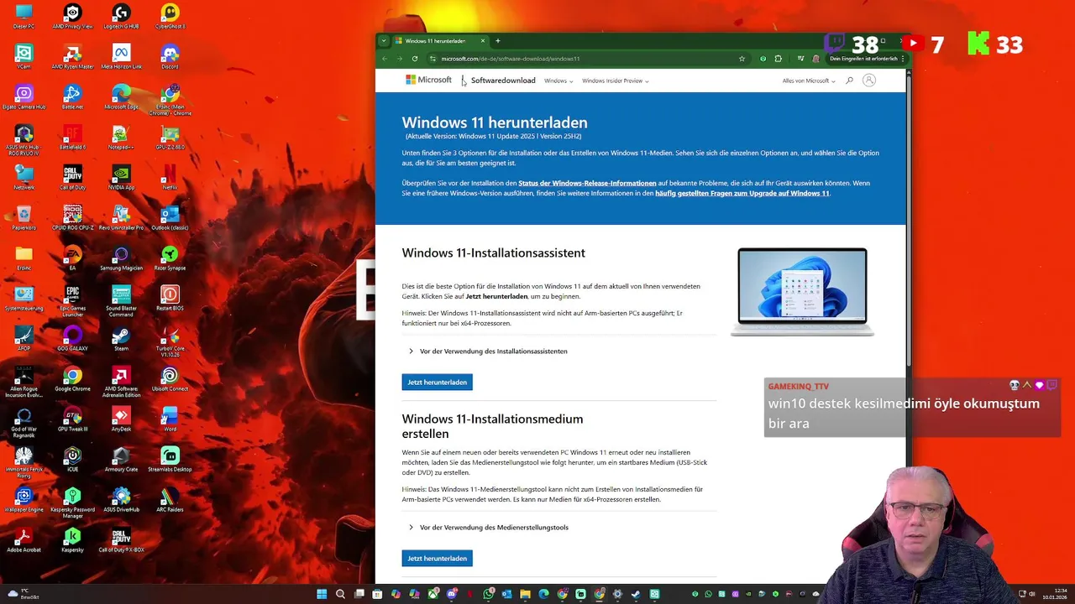Open Microsoft account sign-in avatar
Image resolution: width=1075 pixels, height=604 pixels.
coord(869,81)
